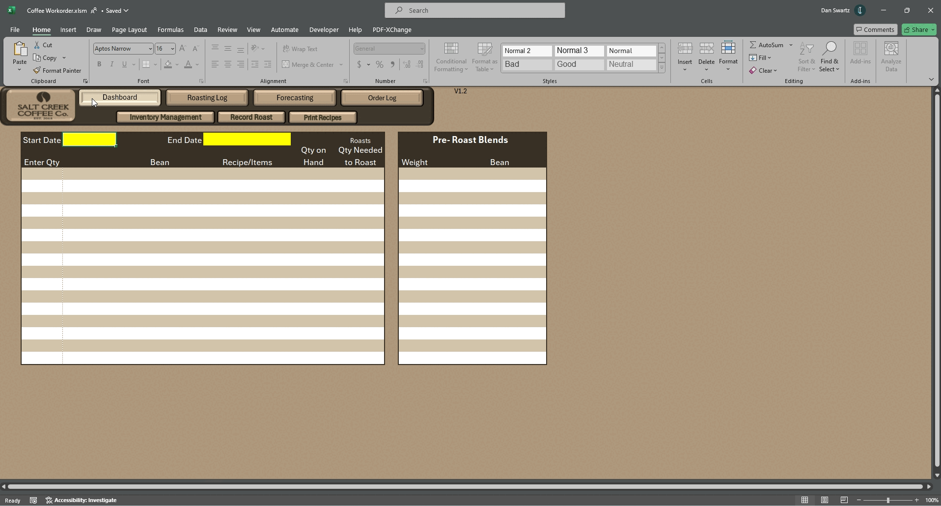Apply Accounting Number Format dollar icon
Viewport: 941px width, 506px height.
pos(359,64)
